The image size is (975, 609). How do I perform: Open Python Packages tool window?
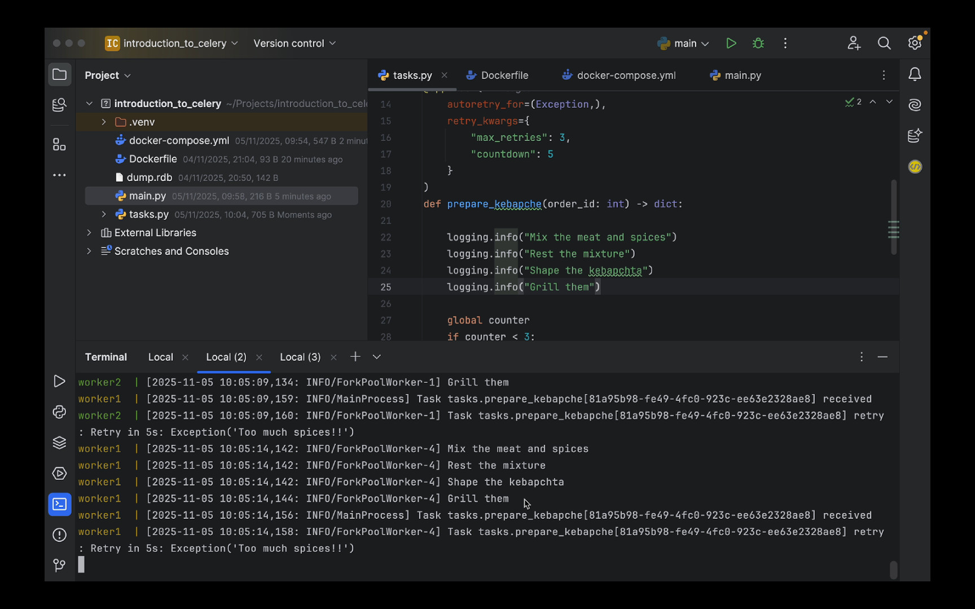59,443
